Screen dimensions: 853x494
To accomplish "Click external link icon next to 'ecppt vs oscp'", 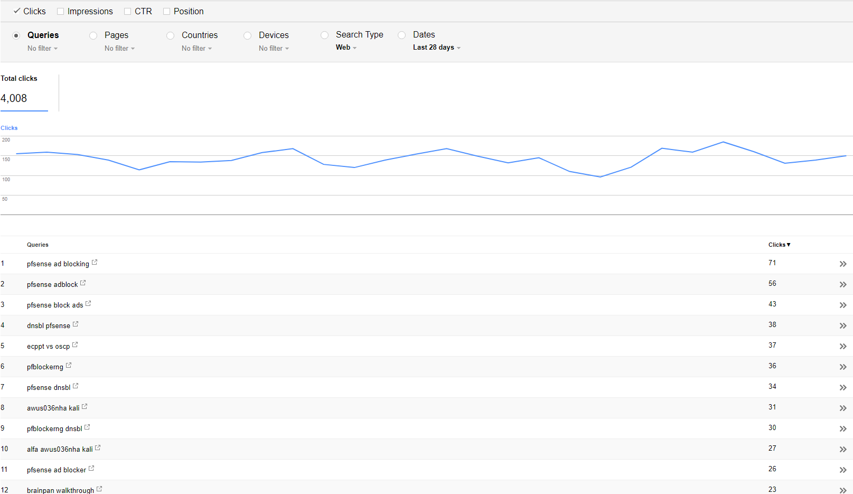I will point(75,344).
